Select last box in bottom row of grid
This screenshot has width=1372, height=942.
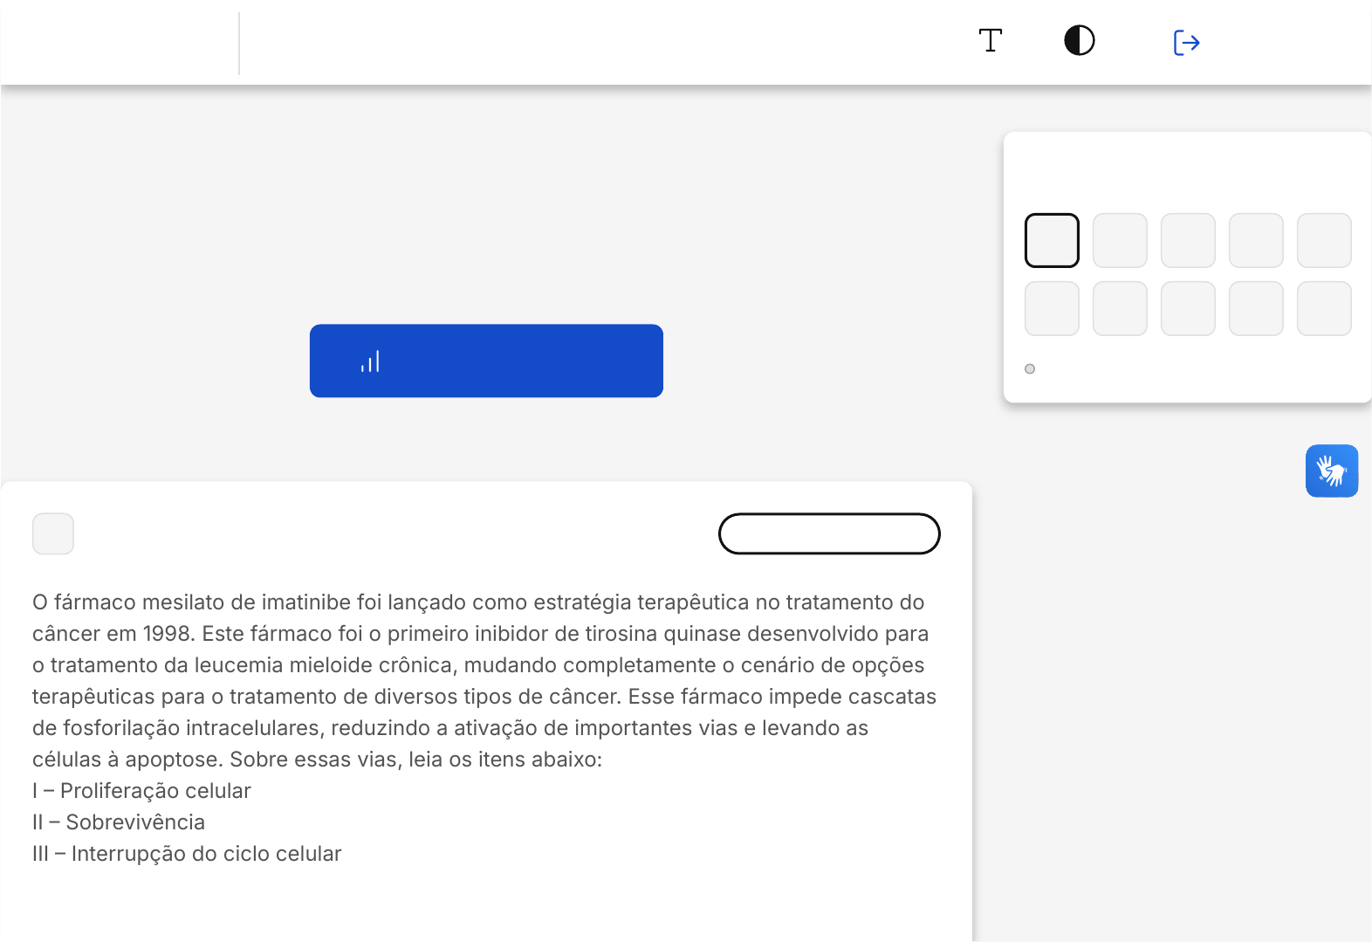(x=1324, y=308)
